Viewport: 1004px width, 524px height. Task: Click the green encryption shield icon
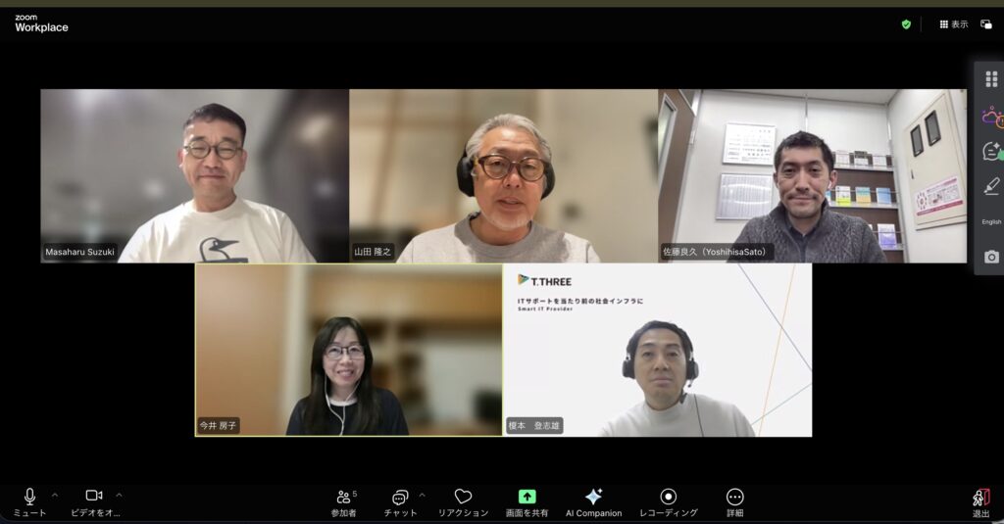[x=906, y=24]
